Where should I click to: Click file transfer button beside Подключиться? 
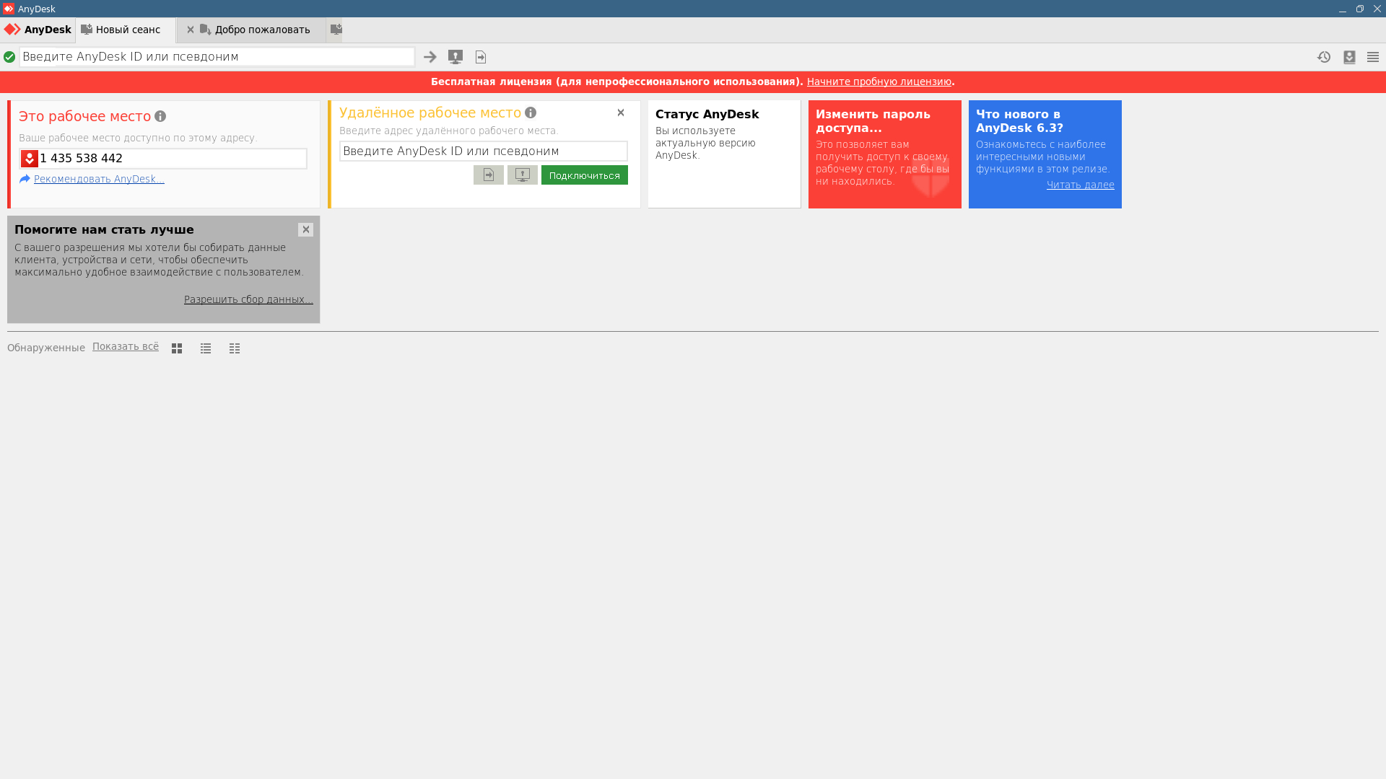[x=489, y=175]
